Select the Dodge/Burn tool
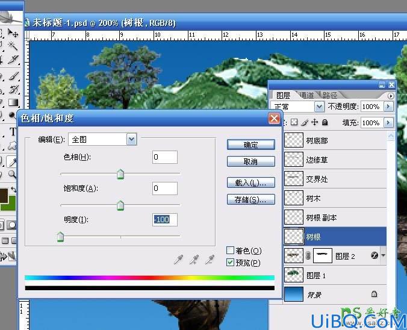The width and height of the screenshot is (407, 330). pyautogui.click(x=13, y=114)
